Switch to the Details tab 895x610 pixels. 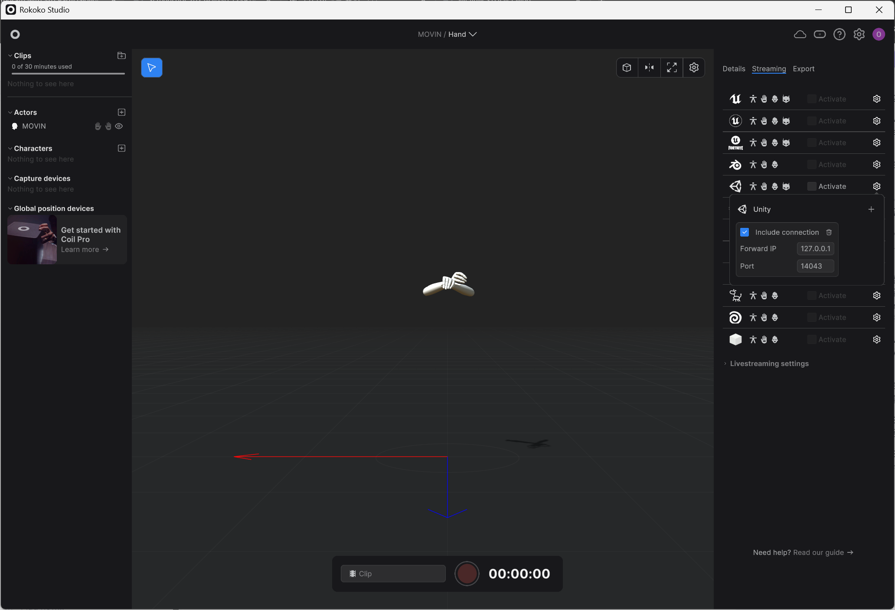734,69
